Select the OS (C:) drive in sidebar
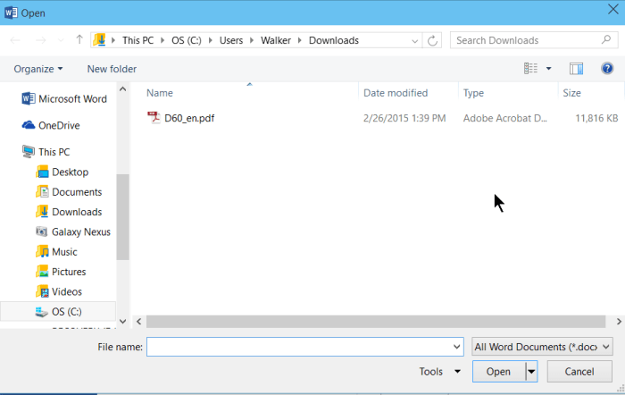The height and width of the screenshot is (395, 625). click(x=58, y=312)
